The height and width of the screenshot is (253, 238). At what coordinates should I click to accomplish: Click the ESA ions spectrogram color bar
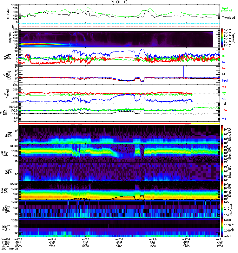coord(222,153)
